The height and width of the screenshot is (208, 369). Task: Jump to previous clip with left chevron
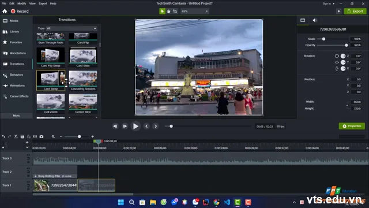click(x=146, y=127)
